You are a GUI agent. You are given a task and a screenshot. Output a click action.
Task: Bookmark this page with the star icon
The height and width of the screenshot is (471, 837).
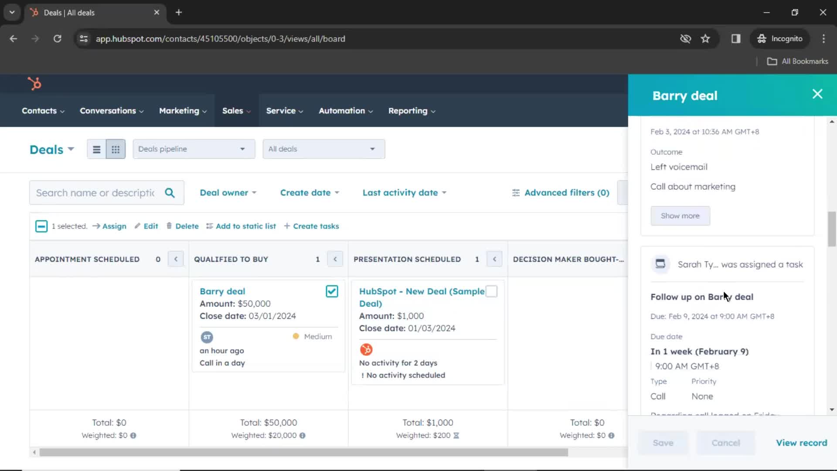click(x=705, y=38)
